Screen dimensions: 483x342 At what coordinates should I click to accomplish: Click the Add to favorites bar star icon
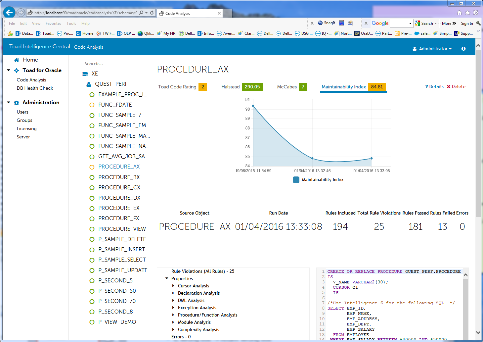pos(10,33)
